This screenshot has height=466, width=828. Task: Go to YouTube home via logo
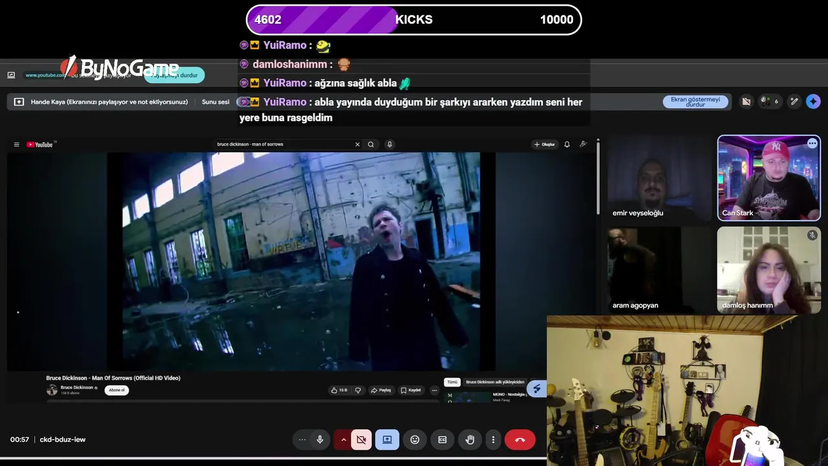tap(40, 144)
